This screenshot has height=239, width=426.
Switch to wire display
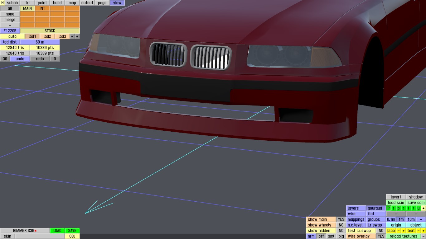(x=356, y=214)
